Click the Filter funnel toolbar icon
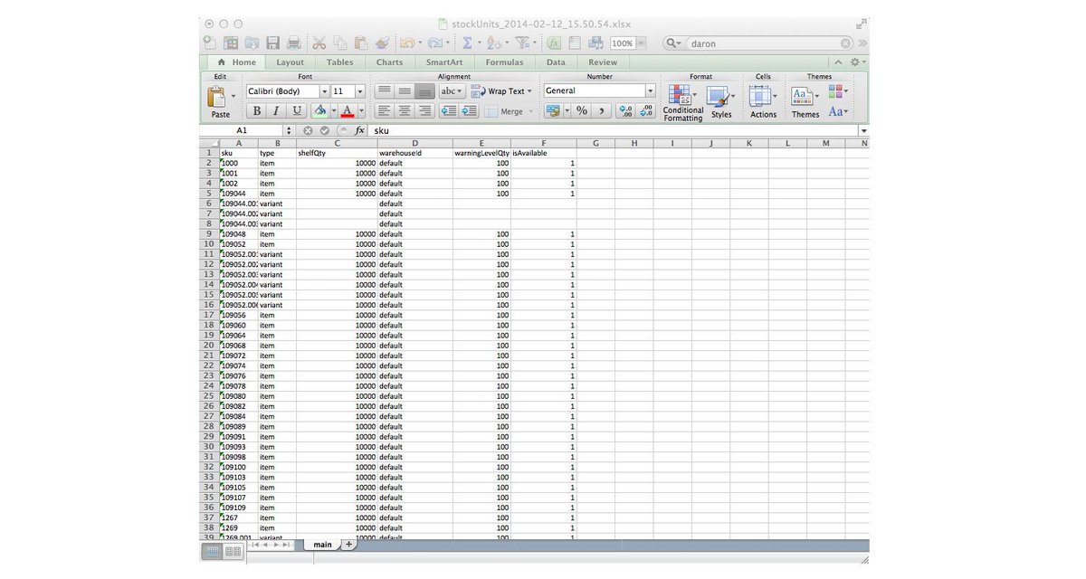The image size is (1086, 579). [523, 43]
